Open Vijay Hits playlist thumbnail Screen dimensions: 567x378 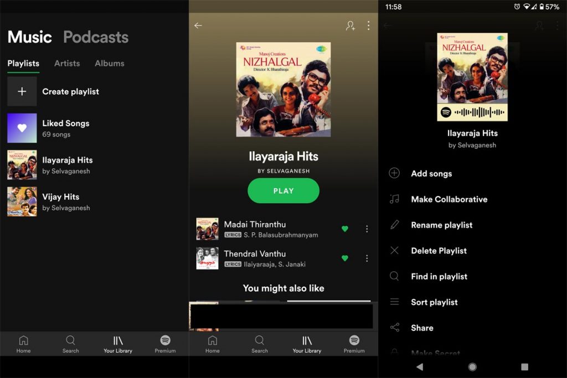(22, 201)
